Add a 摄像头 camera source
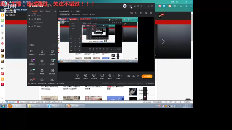This screenshot has width=232, height=130. click(x=86, y=77)
